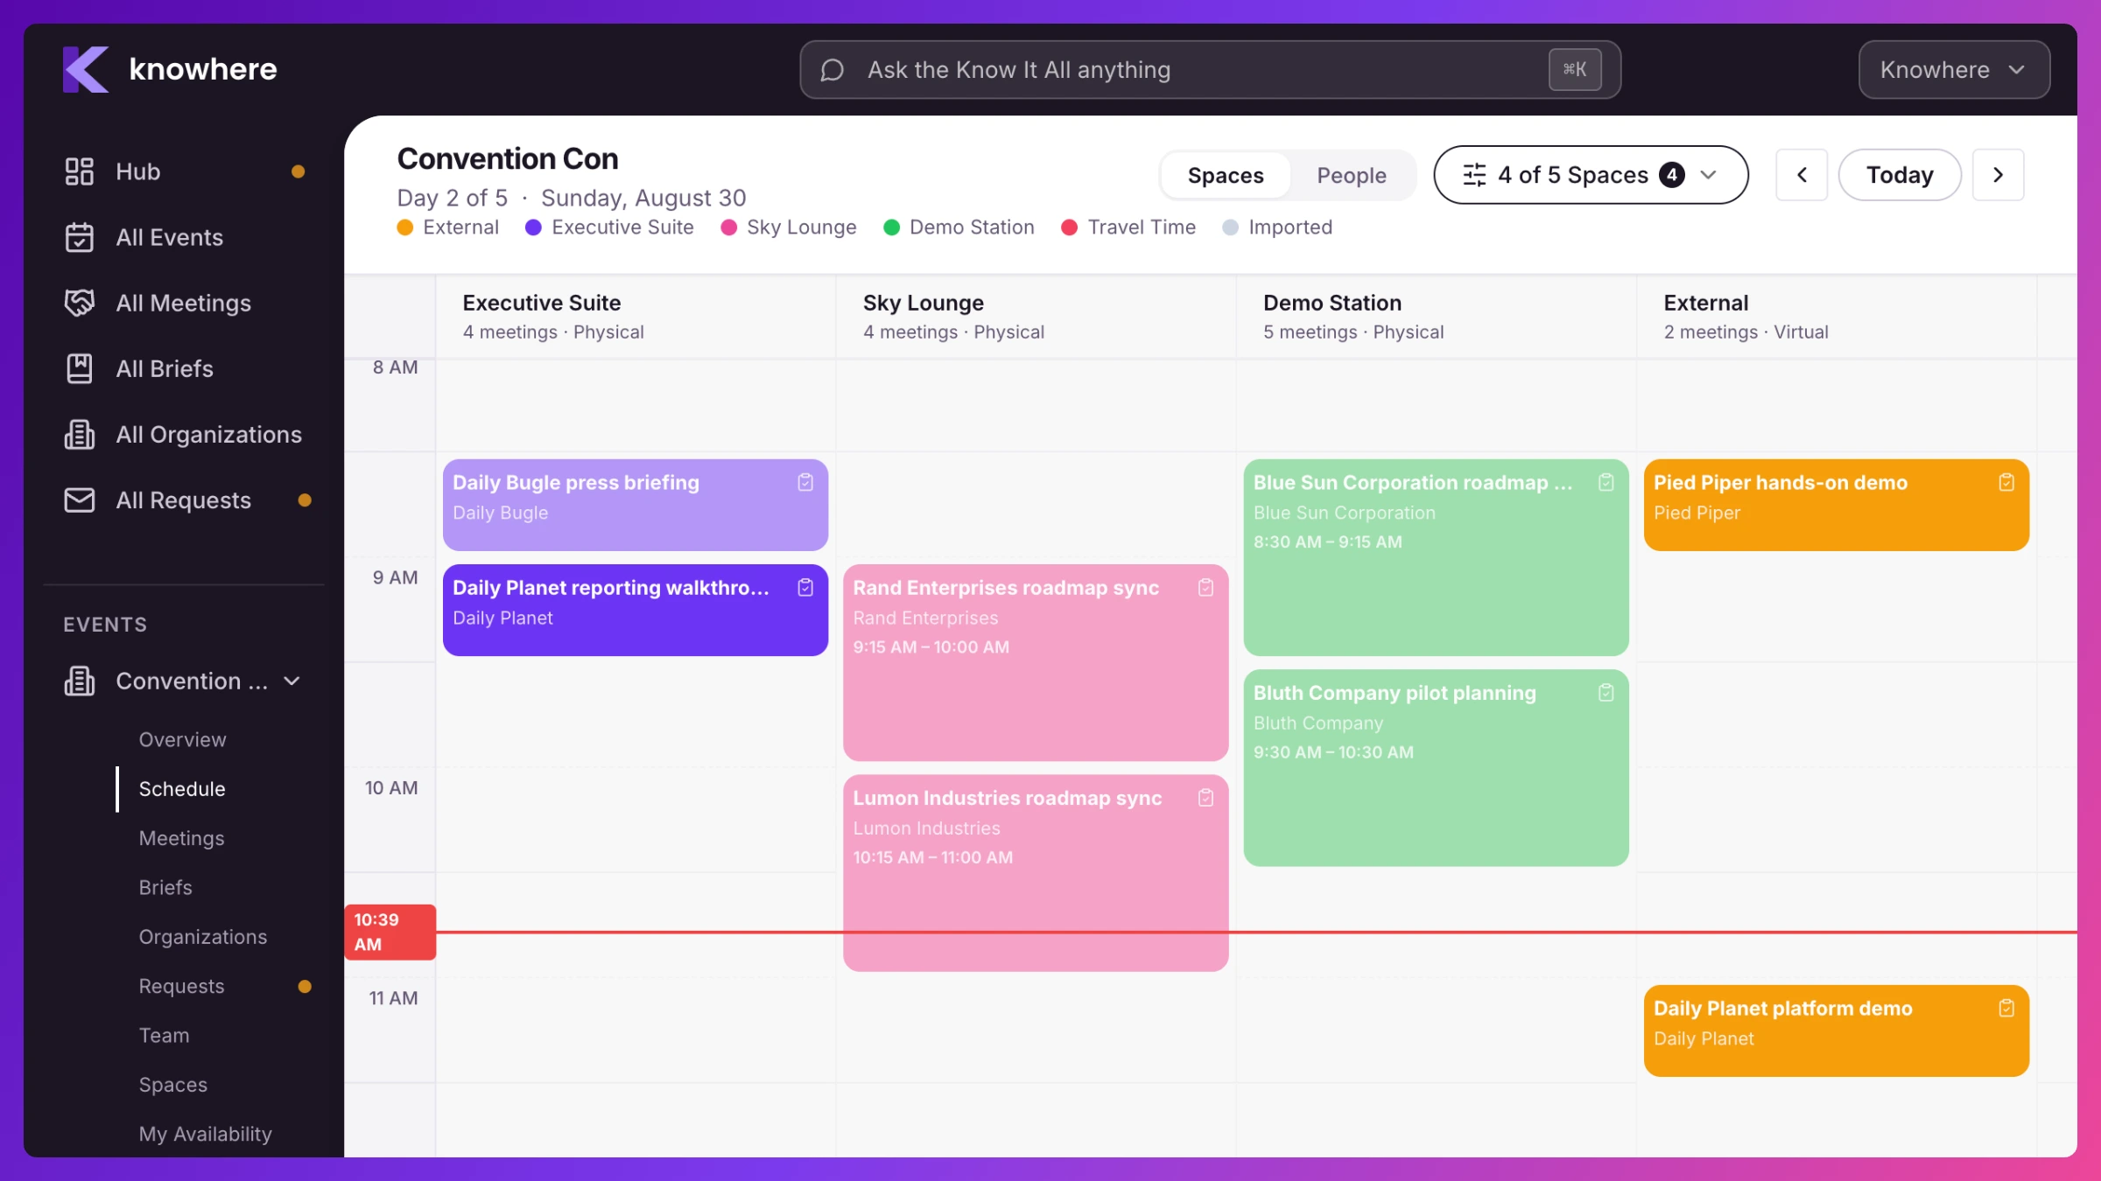
Task: Click the 10:39 AM current time marker
Action: tap(390, 932)
